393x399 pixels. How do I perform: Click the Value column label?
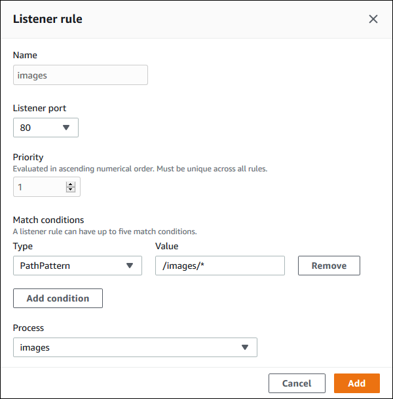coord(166,246)
